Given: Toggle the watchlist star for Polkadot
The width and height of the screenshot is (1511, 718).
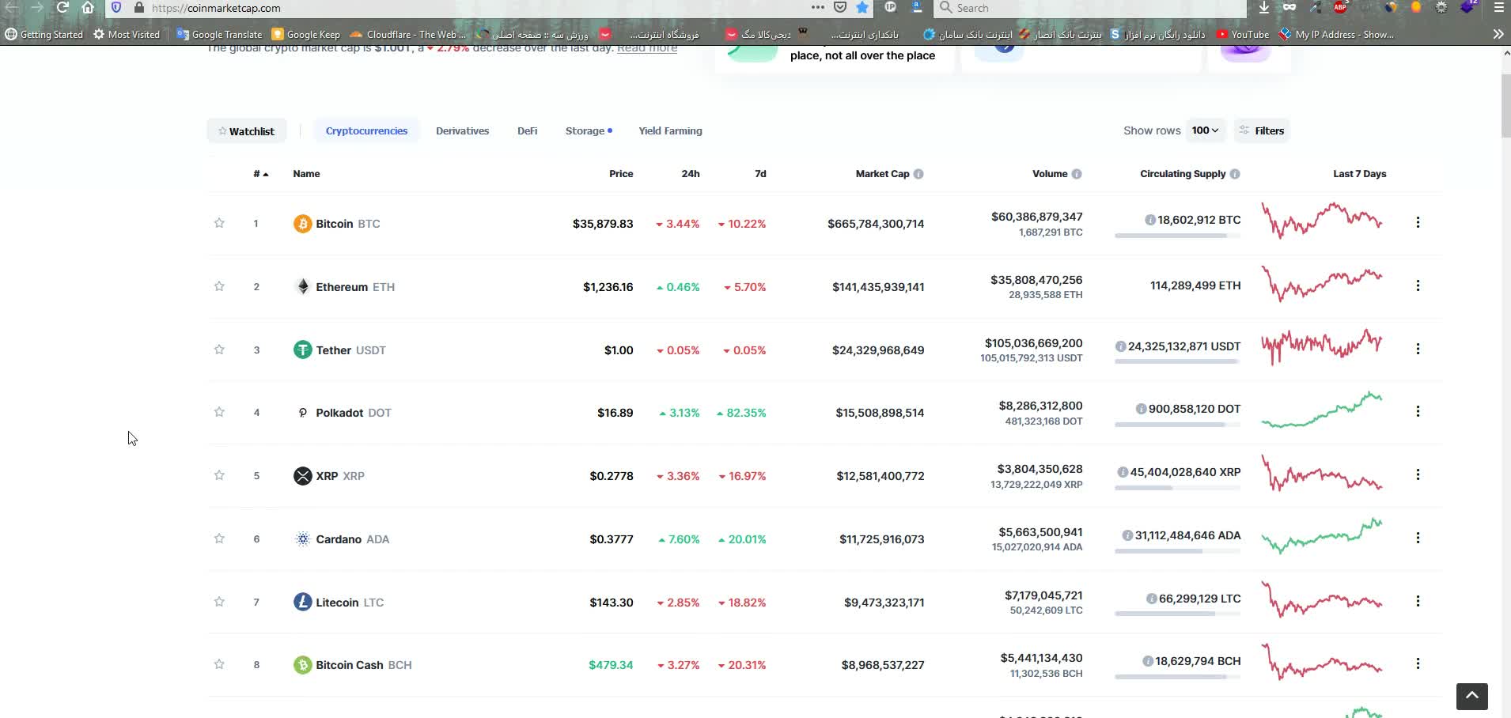Looking at the screenshot, I should [219, 412].
